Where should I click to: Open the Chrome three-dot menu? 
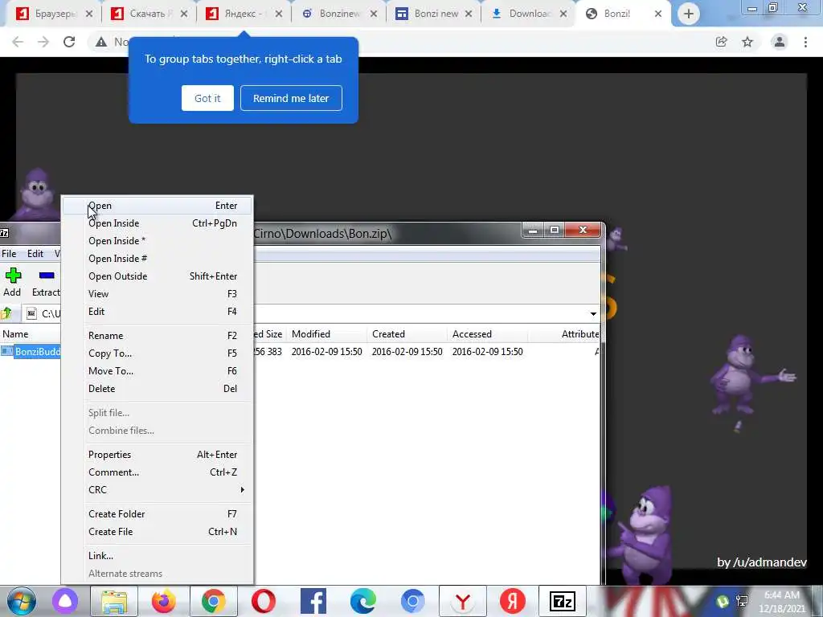(805, 42)
